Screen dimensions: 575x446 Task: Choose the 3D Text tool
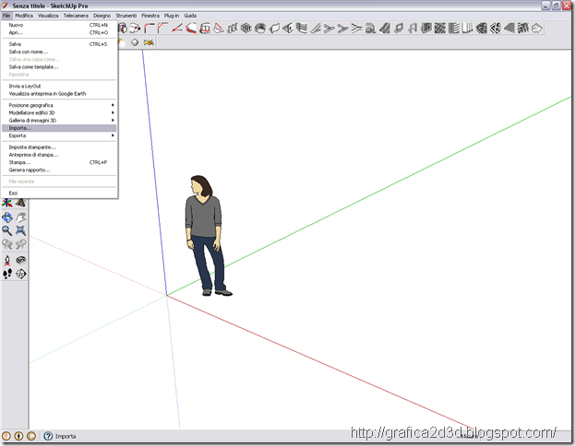pos(21,203)
